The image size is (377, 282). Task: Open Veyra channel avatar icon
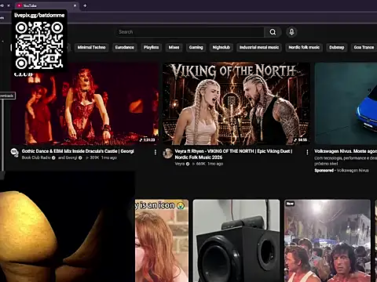coord(167,154)
